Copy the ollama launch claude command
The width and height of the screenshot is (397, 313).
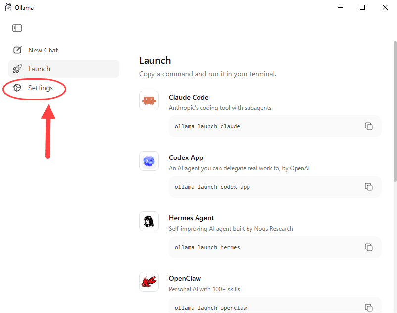click(369, 126)
